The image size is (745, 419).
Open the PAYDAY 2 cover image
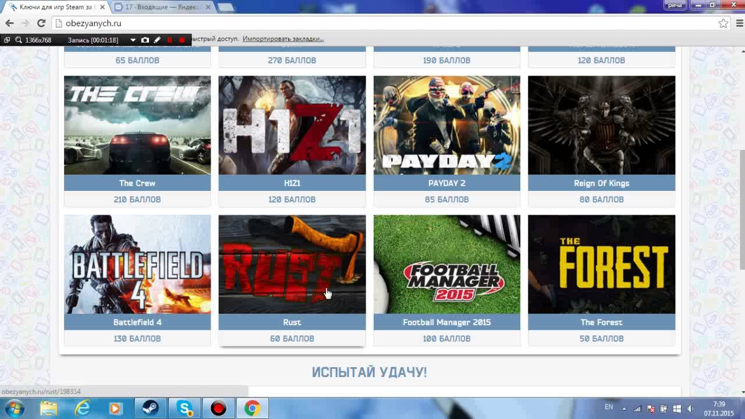point(447,125)
